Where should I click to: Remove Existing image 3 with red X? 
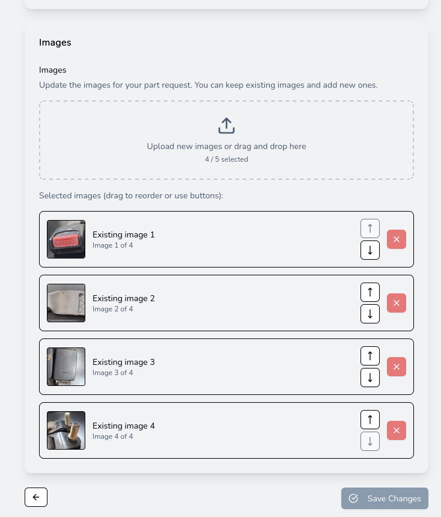pyautogui.click(x=397, y=367)
